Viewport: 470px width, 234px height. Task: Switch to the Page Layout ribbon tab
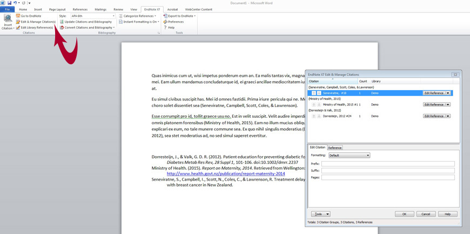pos(57,9)
